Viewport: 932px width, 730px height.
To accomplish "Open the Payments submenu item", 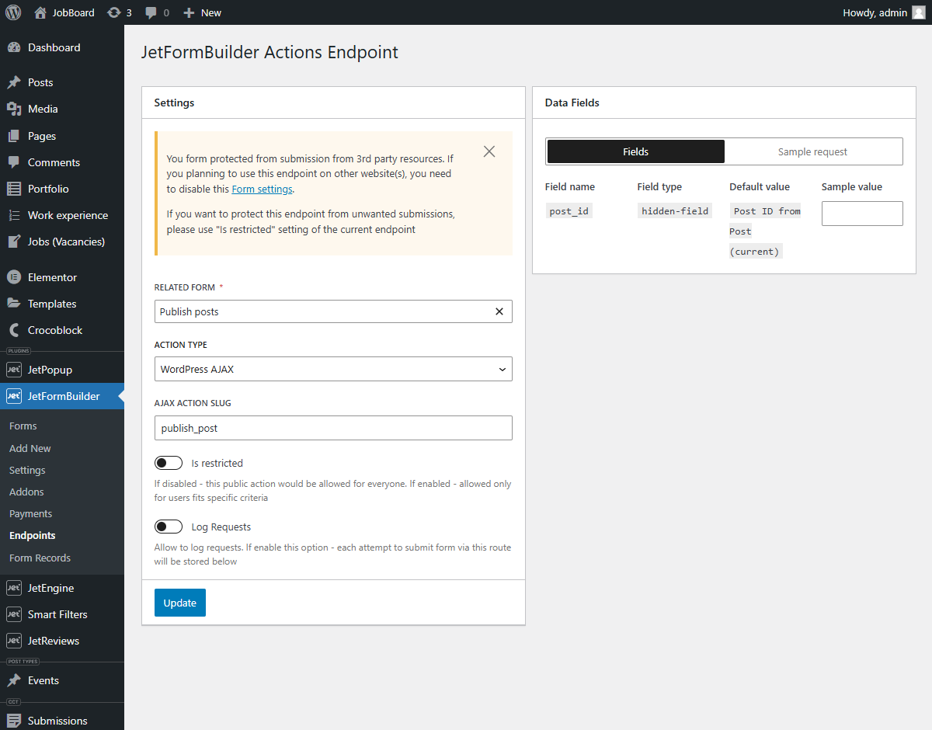I will [31, 513].
